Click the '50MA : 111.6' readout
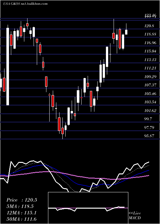This screenshot has width=160, height=224. pyautogui.click(x=21, y=219)
